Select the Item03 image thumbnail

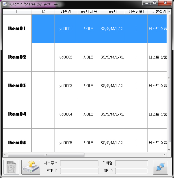[x=17, y=86]
